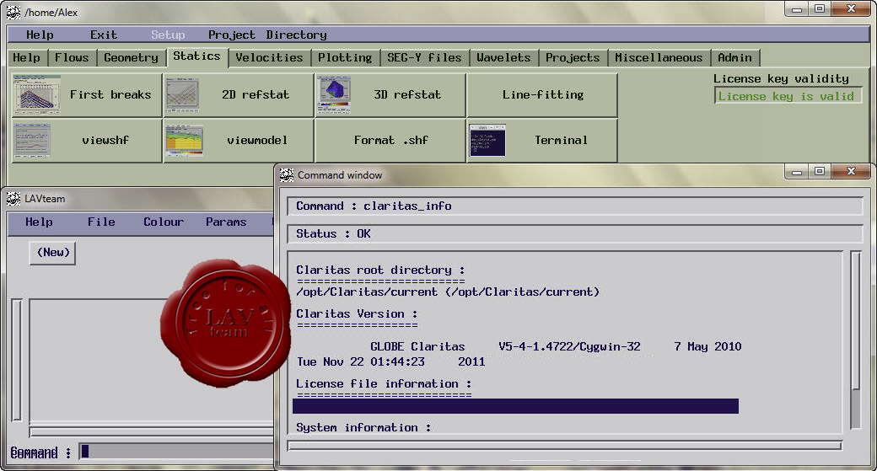Click the Line-fitting button
This screenshot has height=471, width=877.
pyautogui.click(x=542, y=95)
